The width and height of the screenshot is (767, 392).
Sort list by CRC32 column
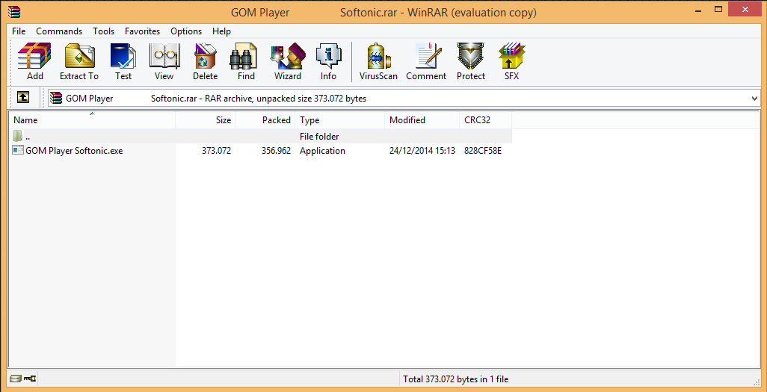[x=485, y=119]
